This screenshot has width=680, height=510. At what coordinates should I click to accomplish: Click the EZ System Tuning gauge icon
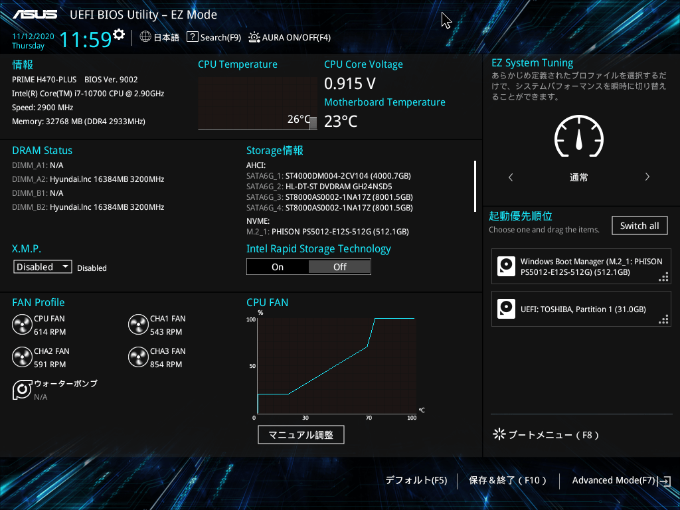pos(579,136)
